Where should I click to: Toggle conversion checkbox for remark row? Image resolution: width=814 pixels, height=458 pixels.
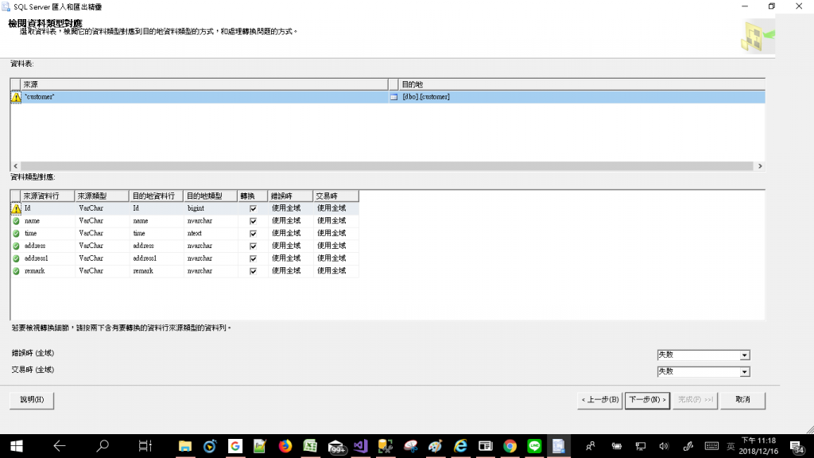pos(253,271)
